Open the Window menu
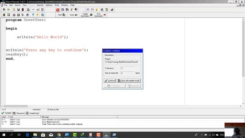This screenshot has width=245, height=138. click(x=65, y=5)
